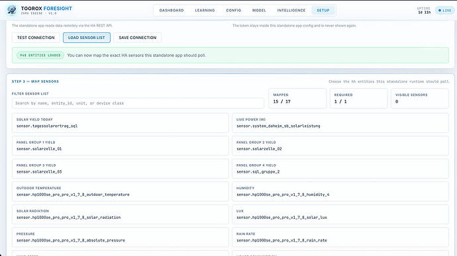
Task: Open the Panel Group 3 Yield selector
Action: [120, 169]
